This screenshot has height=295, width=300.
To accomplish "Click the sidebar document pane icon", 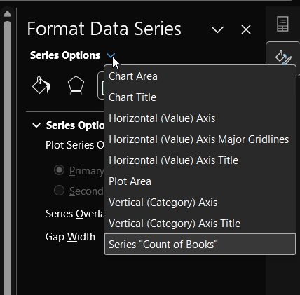I will [282, 24].
